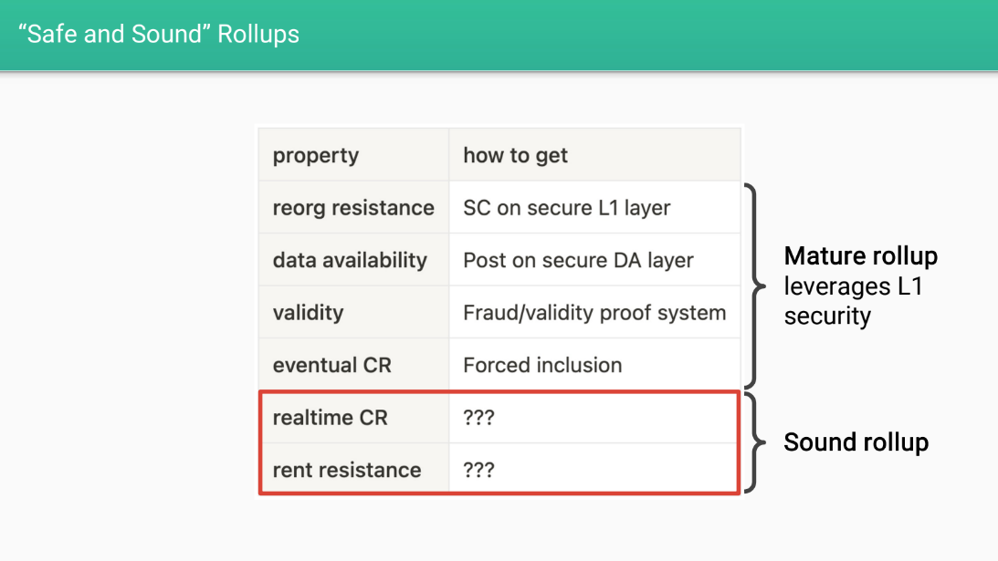Select the "property" table header cell
Viewport: 998px width, 561px height.
tap(316, 155)
